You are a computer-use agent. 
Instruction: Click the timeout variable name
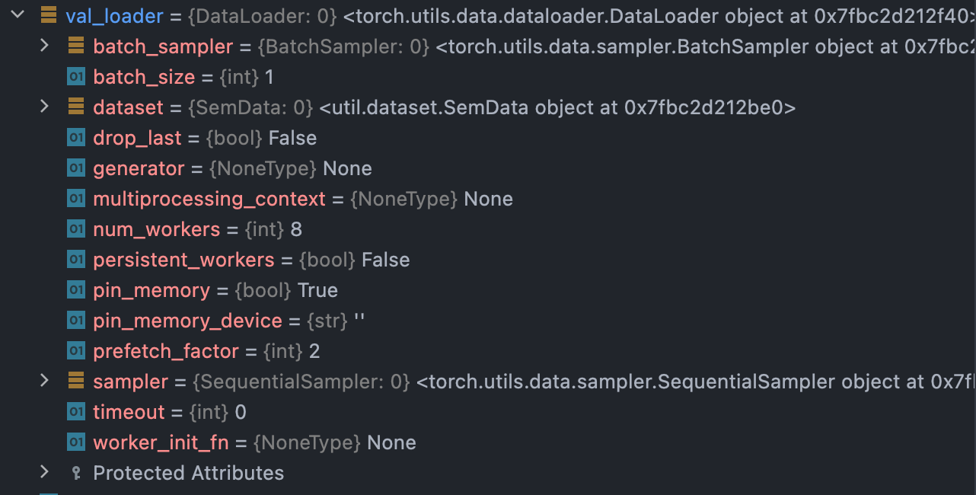coord(129,411)
